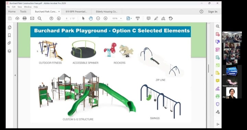Open the Edit menu
247x130 pixels.
click(x=14, y=7)
